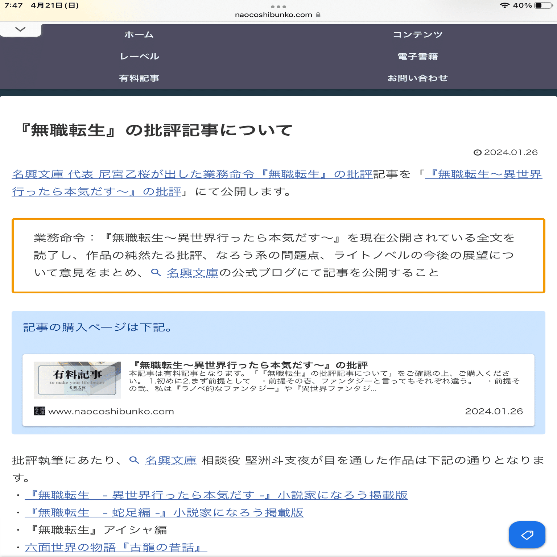Select お問い合わせ in the navigation menu
The height and width of the screenshot is (557, 557).
pyautogui.click(x=418, y=78)
